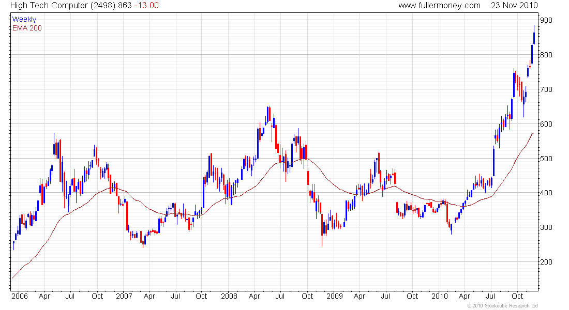Click the '2006' year label on time axis
Screen dimensions: 569x310
[x=20, y=296]
